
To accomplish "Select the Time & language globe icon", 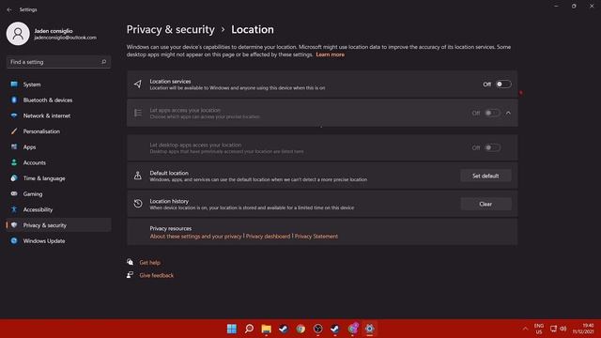I will (x=14, y=178).
